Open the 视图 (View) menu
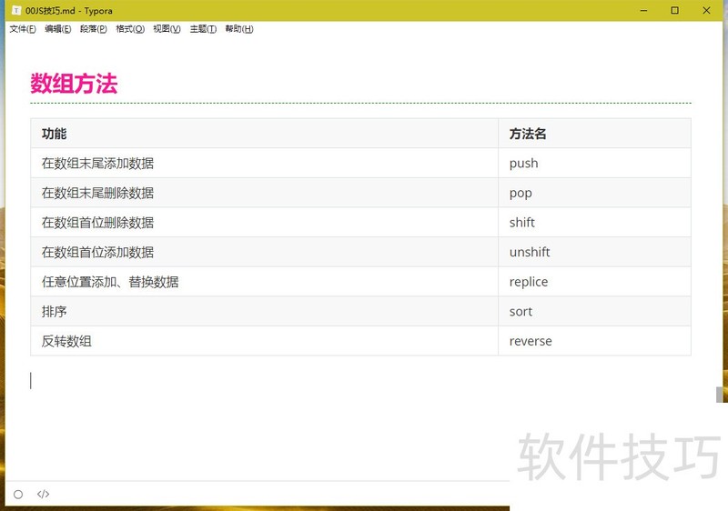This screenshot has height=511, width=728. tap(167, 29)
